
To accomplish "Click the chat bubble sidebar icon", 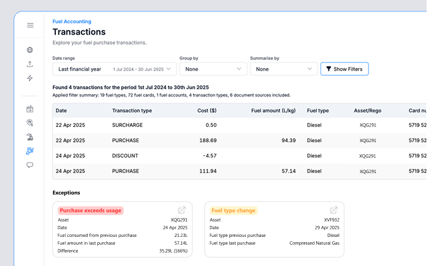I will pos(30,165).
